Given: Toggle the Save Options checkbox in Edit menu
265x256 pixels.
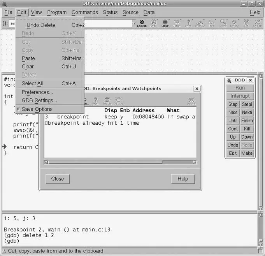Looking at the screenshot, I should click(18, 109).
